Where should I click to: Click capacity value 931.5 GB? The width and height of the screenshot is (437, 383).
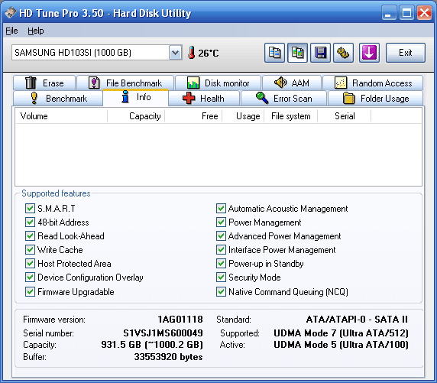[121, 345]
